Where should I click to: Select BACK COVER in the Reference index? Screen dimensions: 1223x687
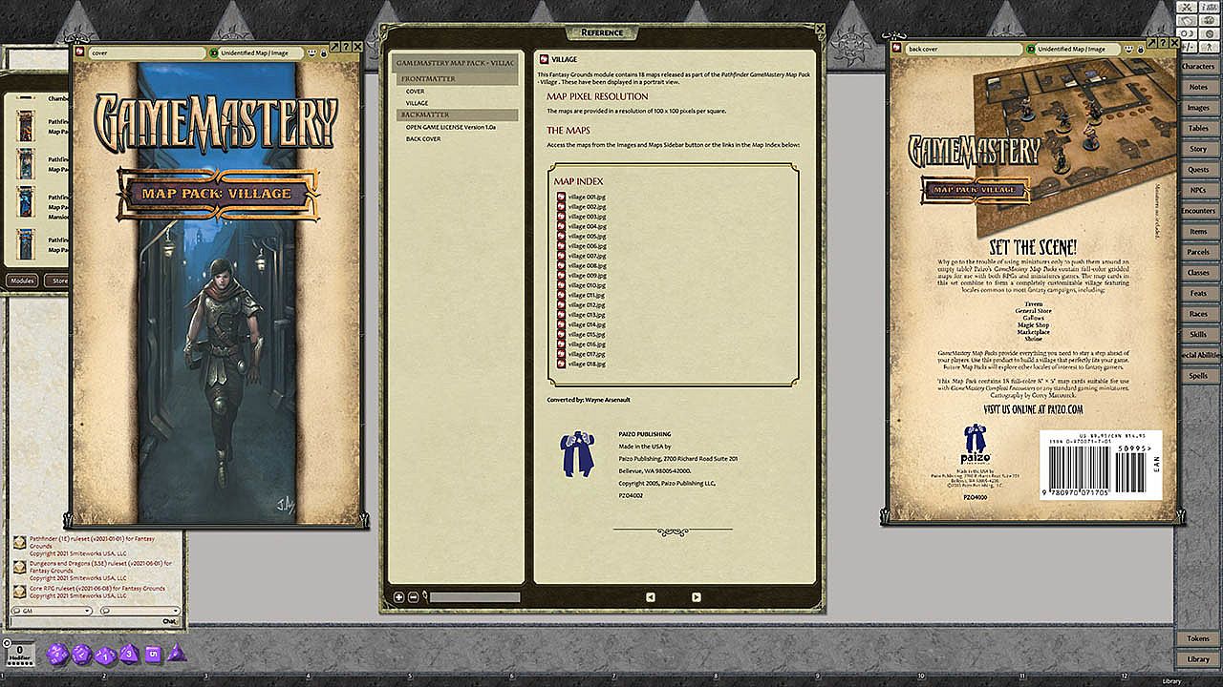pos(423,139)
